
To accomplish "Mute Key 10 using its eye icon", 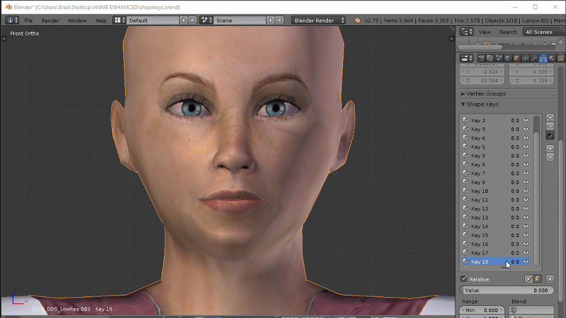I will (x=525, y=191).
